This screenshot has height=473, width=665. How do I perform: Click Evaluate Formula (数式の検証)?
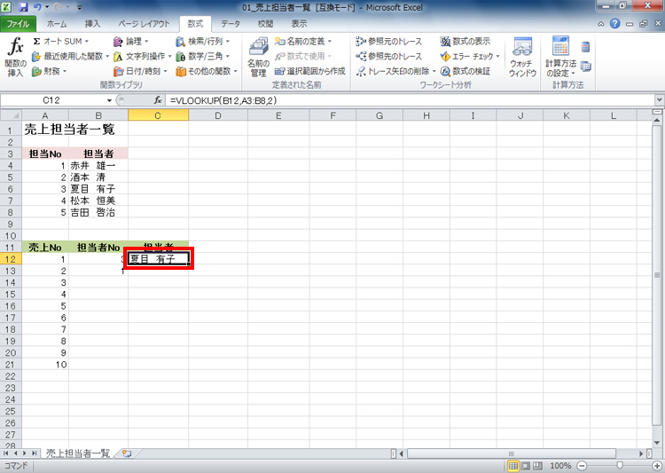pyautogui.click(x=465, y=71)
